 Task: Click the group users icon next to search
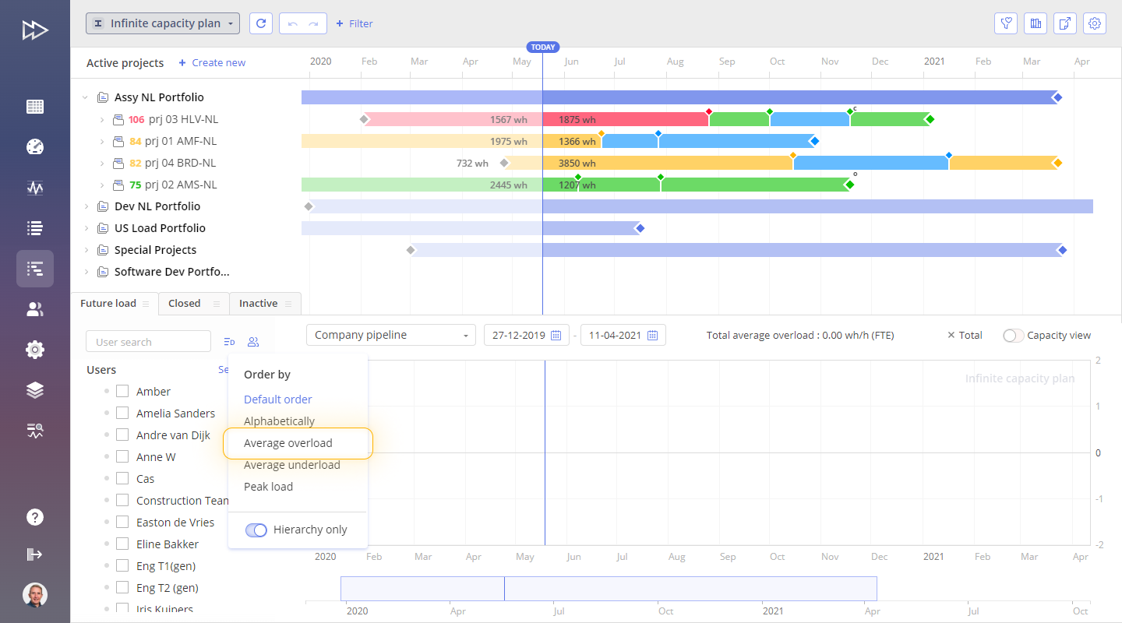click(253, 342)
